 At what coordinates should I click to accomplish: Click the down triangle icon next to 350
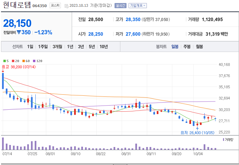point(19,32)
